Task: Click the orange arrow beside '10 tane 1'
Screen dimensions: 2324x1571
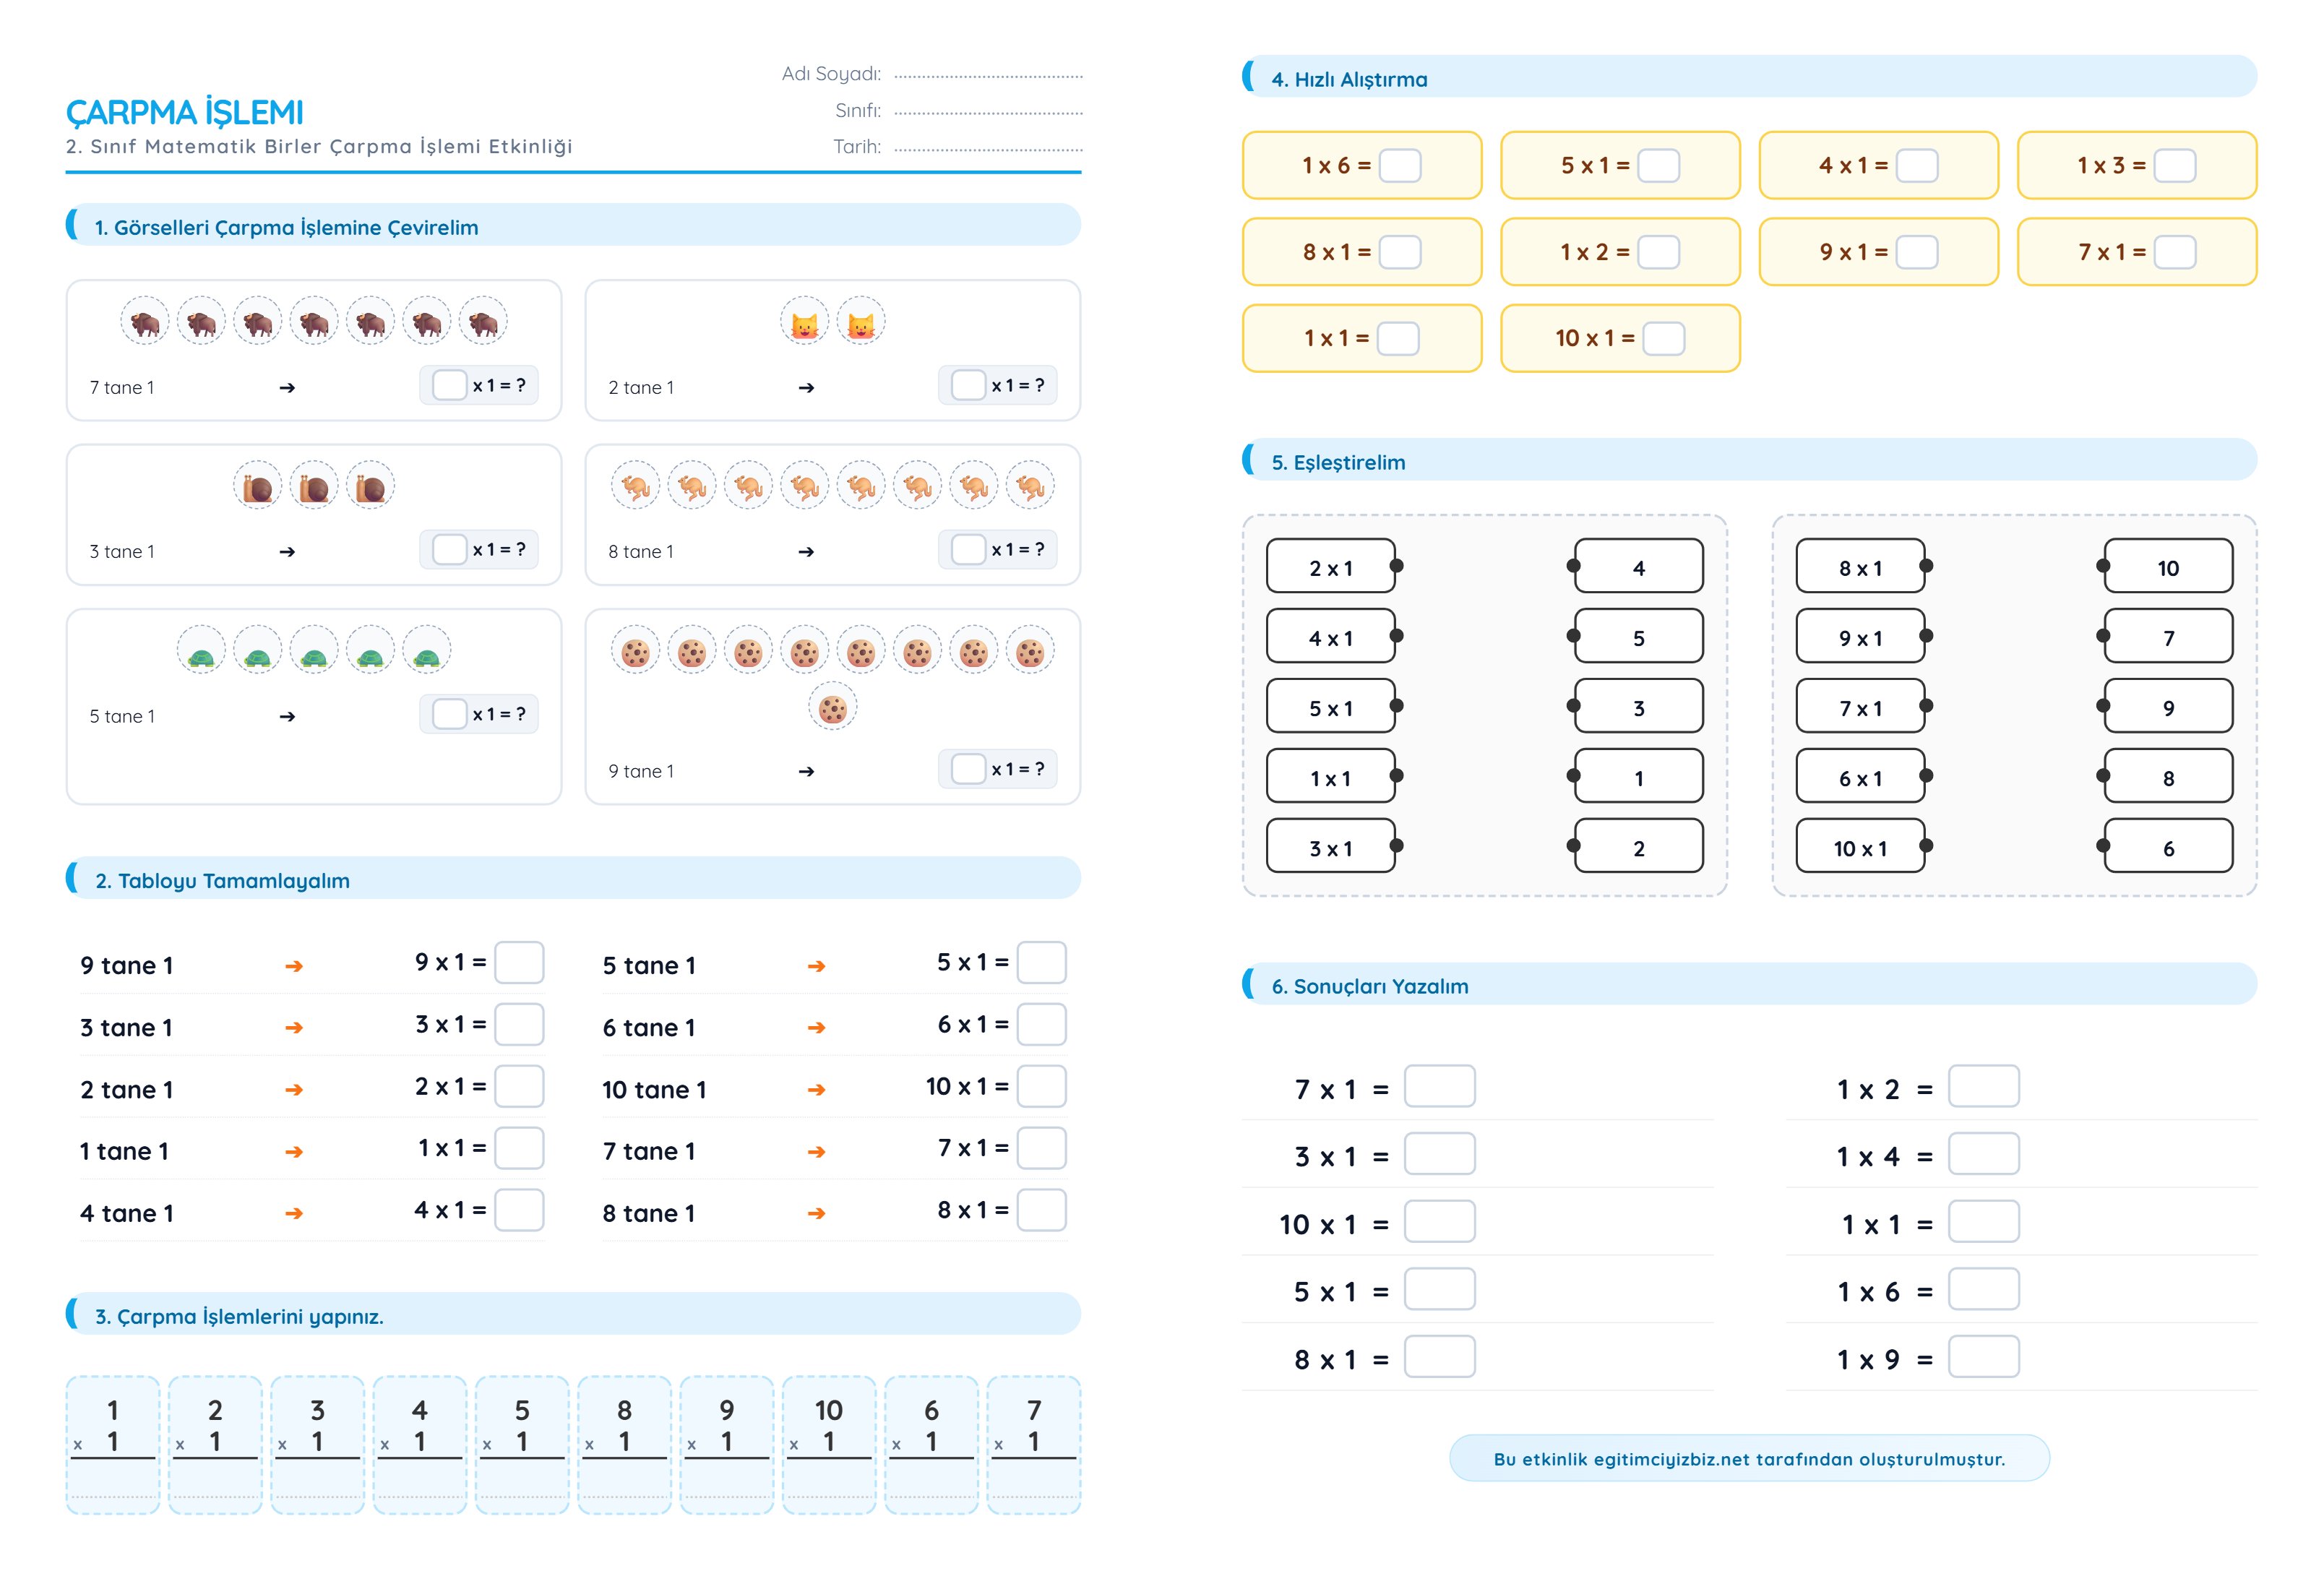Action: point(816,1090)
